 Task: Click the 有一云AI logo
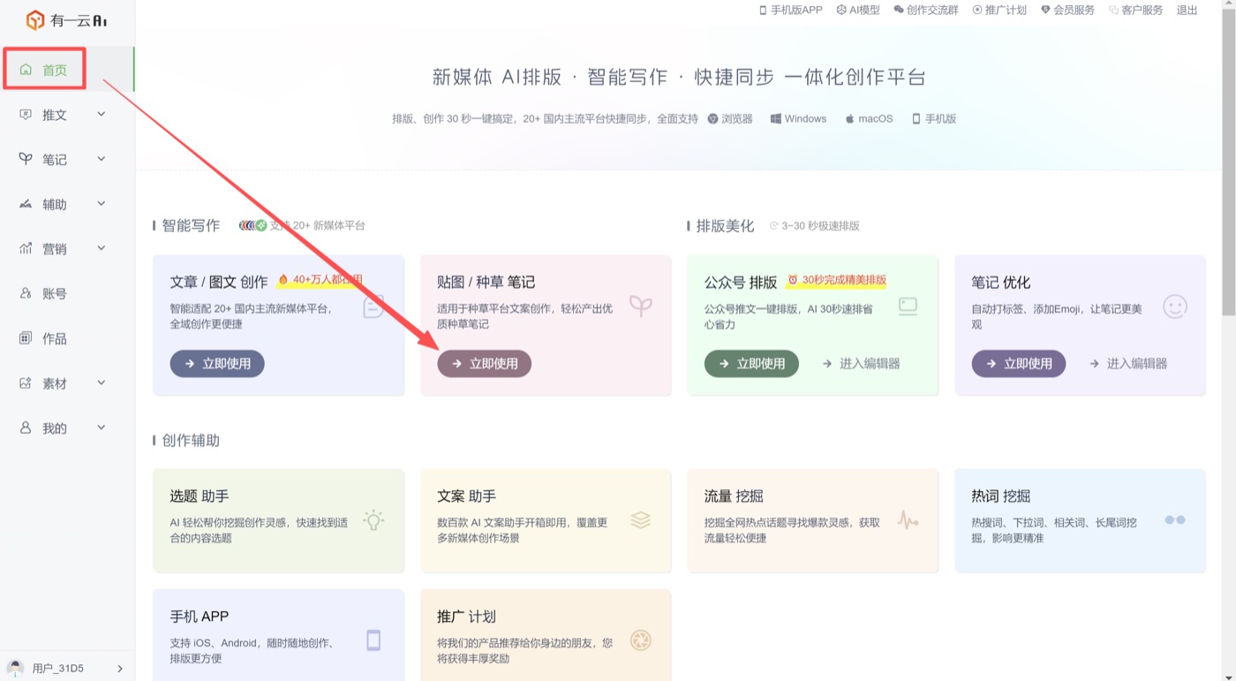tap(66, 20)
